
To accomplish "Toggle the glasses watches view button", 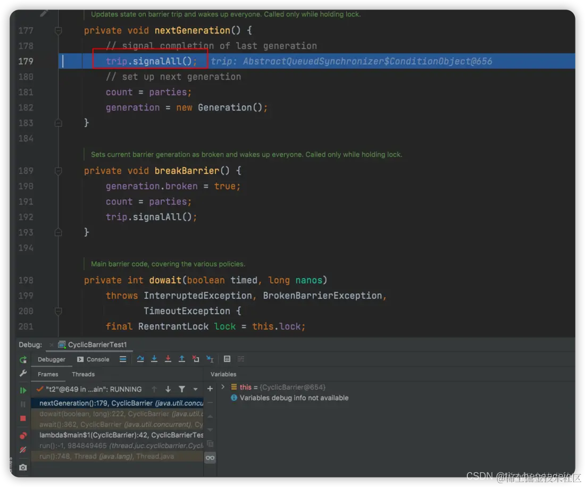I will pos(210,458).
